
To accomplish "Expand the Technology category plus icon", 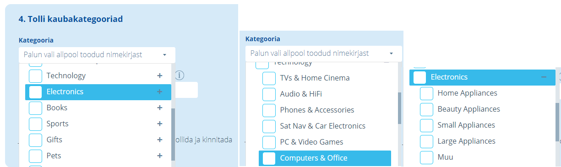I will [x=160, y=75].
